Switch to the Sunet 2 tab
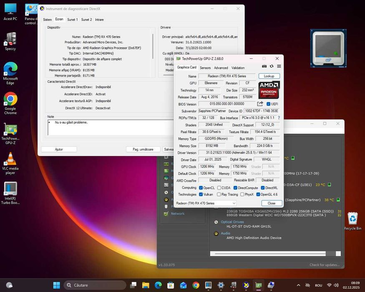Viewport: 365px width, 292px height. point(86,20)
